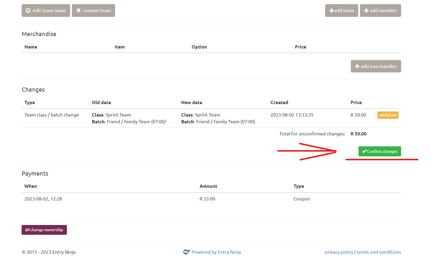This screenshot has height=259, width=431.
Task: Open the privacy policy link
Action: pos(339,252)
